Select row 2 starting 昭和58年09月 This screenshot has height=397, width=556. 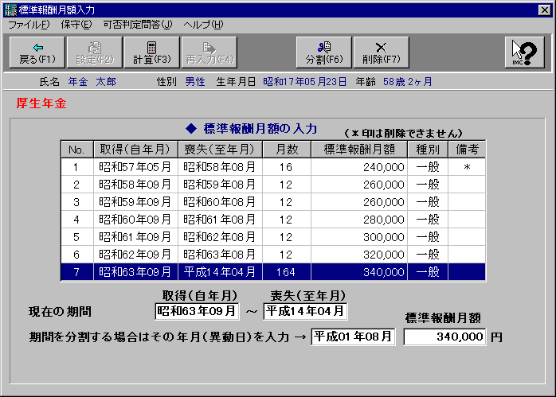273,185
